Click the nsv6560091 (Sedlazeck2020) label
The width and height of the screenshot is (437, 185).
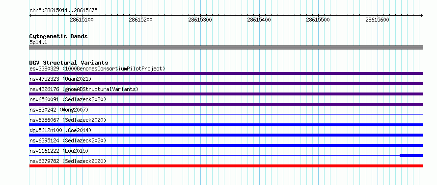(68, 99)
